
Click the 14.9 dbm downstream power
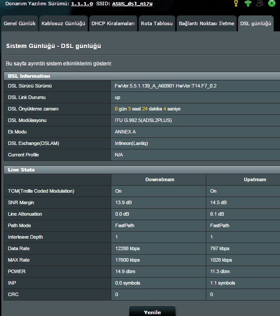tap(125, 271)
